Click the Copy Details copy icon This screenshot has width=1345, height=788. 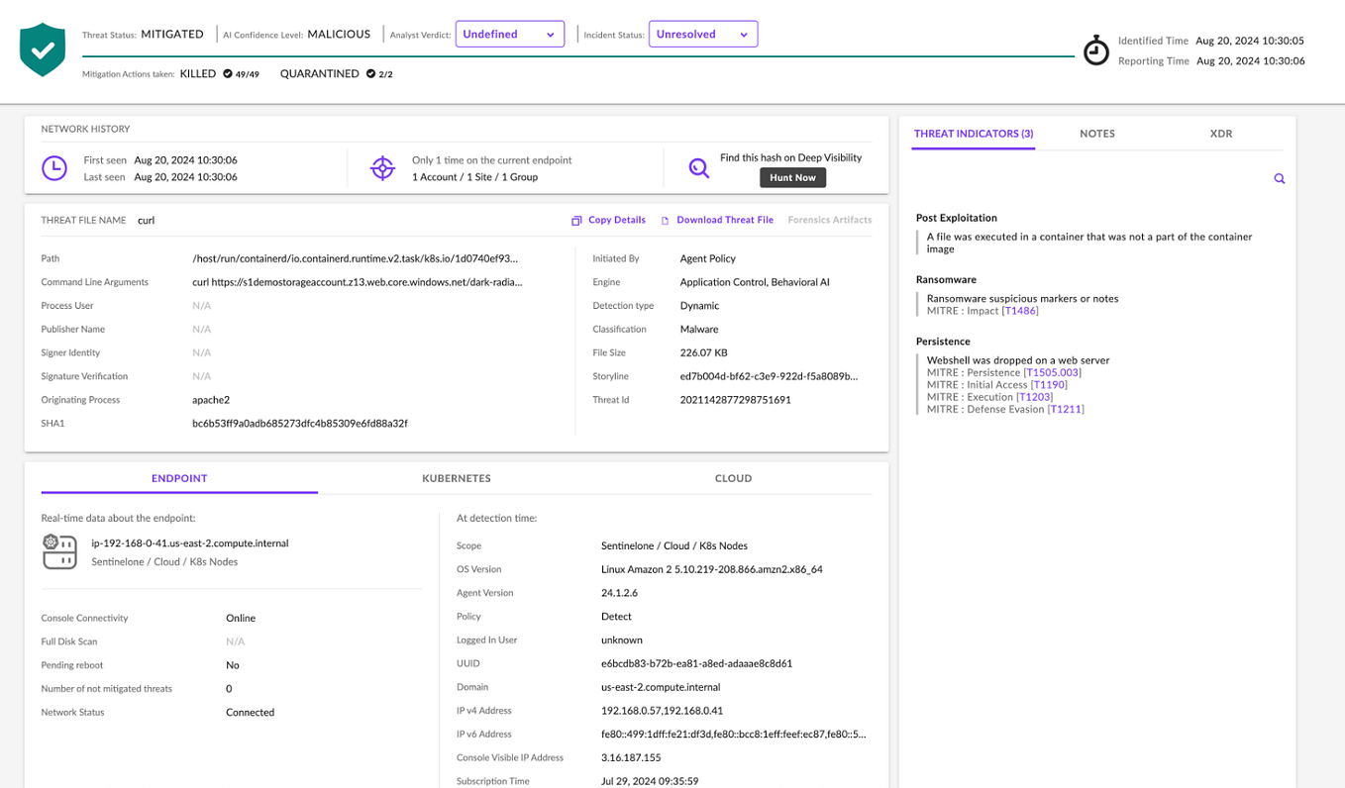point(576,219)
